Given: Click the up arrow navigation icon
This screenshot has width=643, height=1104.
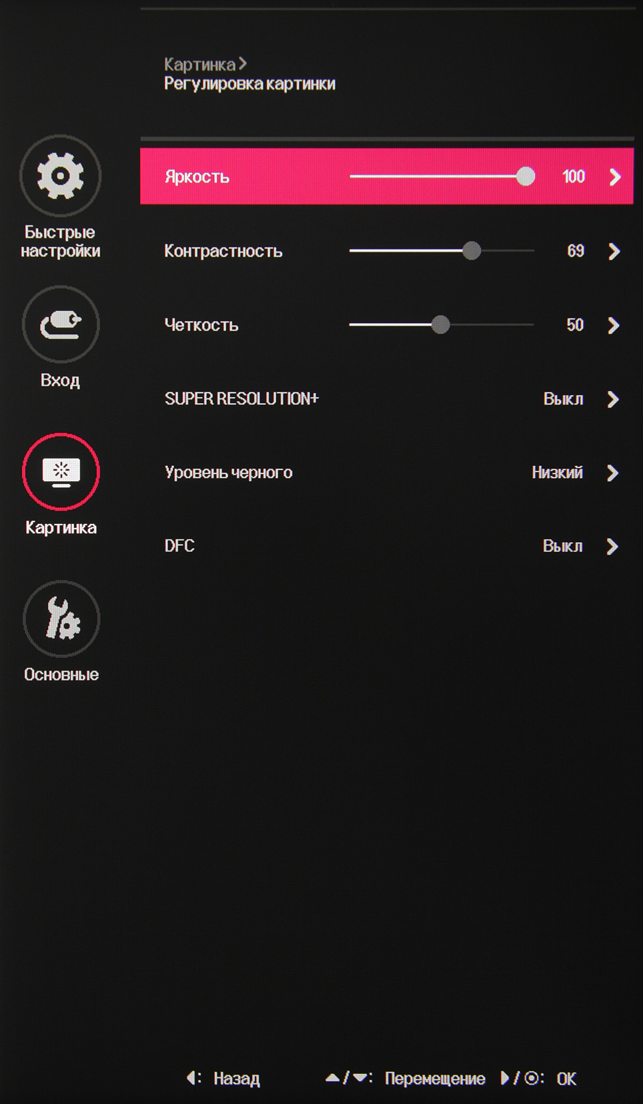Looking at the screenshot, I should tap(332, 1078).
